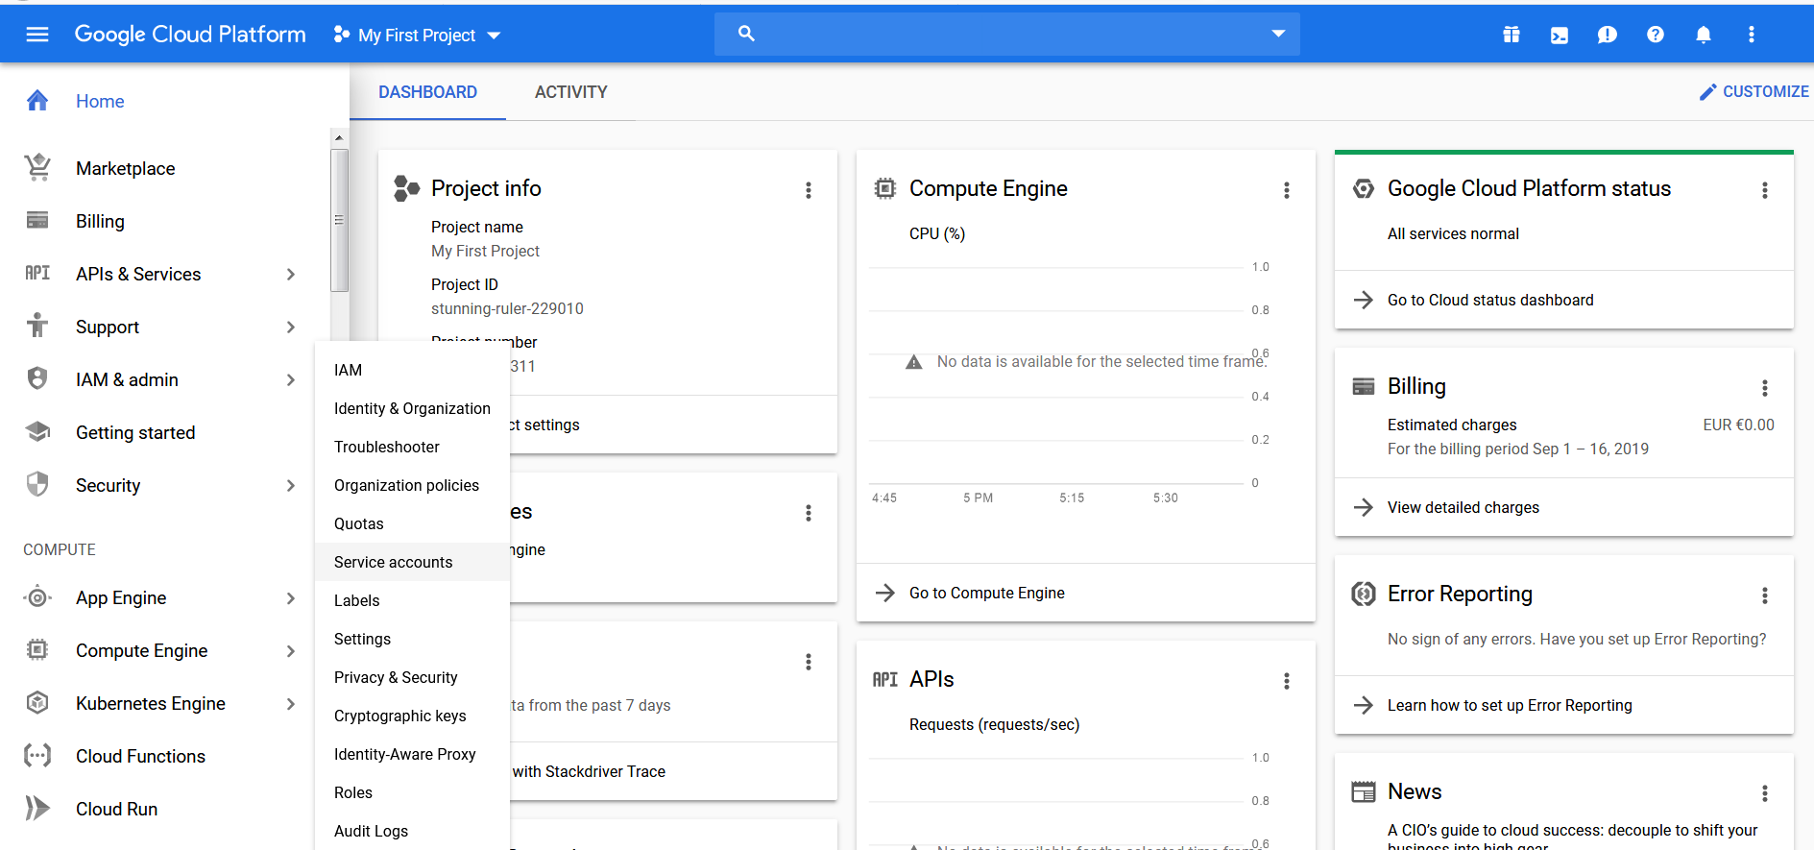This screenshot has width=1814, height=850.
Task: Follow the Go to Compute Engine link
Action: pyautogui.click(x=986, y=593)
